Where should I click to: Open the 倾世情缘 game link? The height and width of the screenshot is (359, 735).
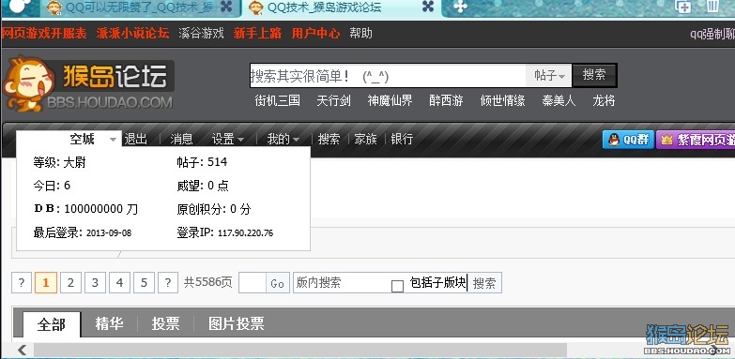point(502,100)
